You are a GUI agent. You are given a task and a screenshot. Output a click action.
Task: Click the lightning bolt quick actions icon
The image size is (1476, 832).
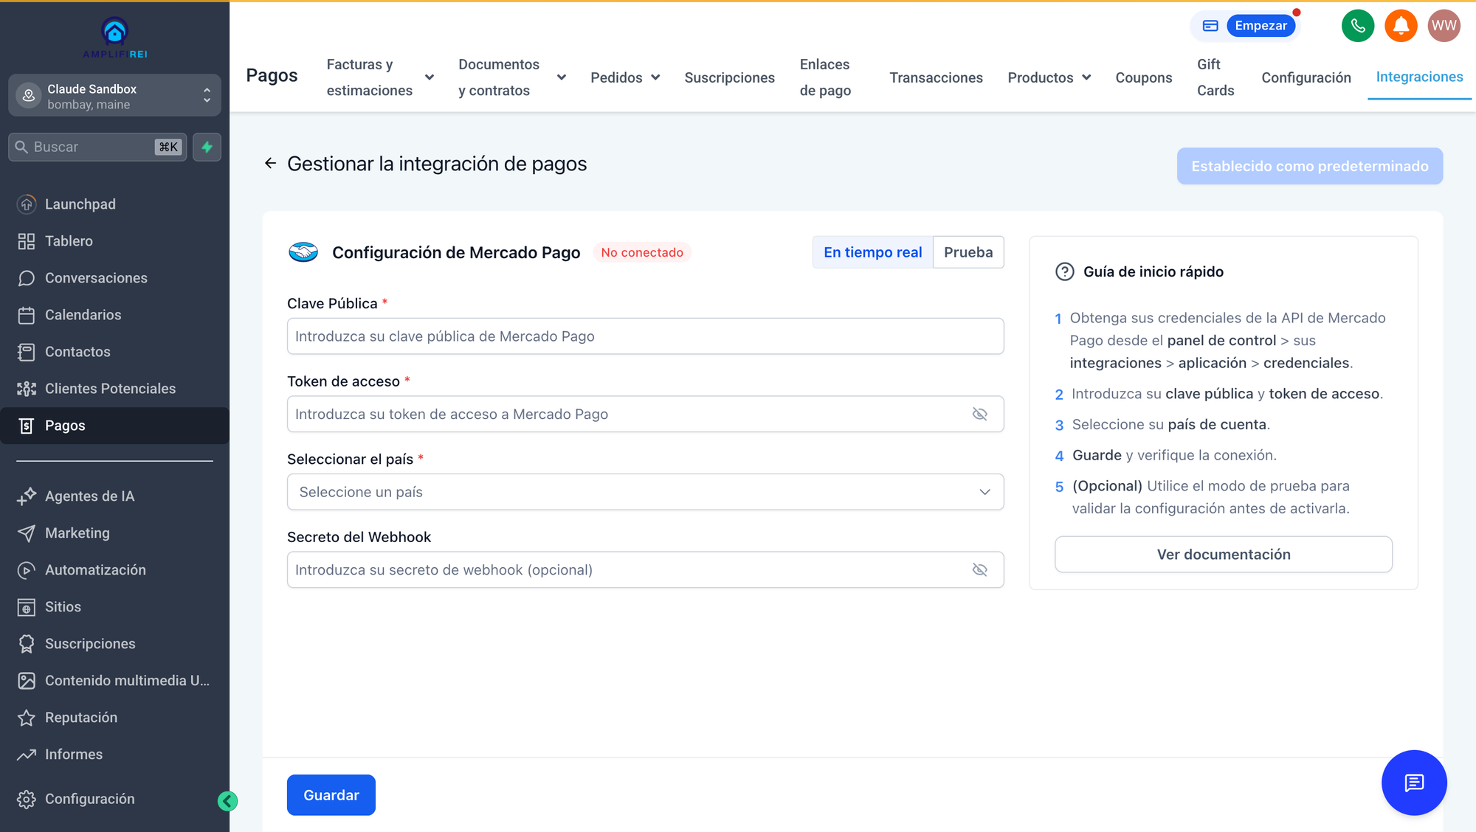(207, 147)
